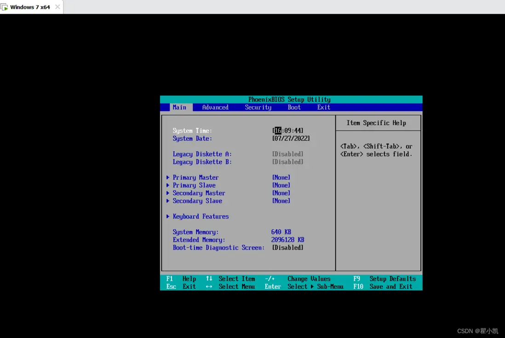Screen dimensions: 505x338
Task: Select Legacy Diskette A Disabled value
Action: click(x=287, y=154)
